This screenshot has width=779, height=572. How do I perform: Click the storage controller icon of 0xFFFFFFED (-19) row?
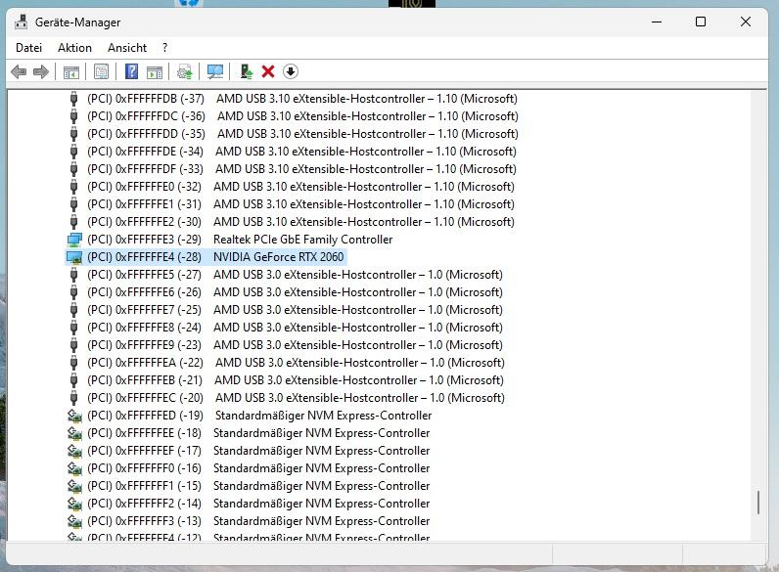(74, 416)
